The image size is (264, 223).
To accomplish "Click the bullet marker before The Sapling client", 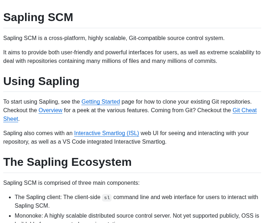I will 10,197.
